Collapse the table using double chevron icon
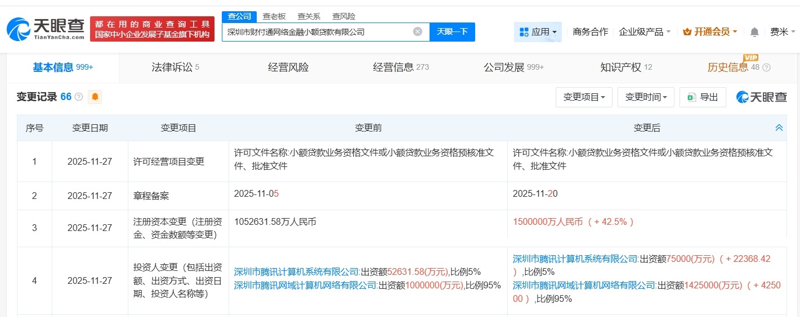The height and width of the screenshot is (317, 800). 779,128
